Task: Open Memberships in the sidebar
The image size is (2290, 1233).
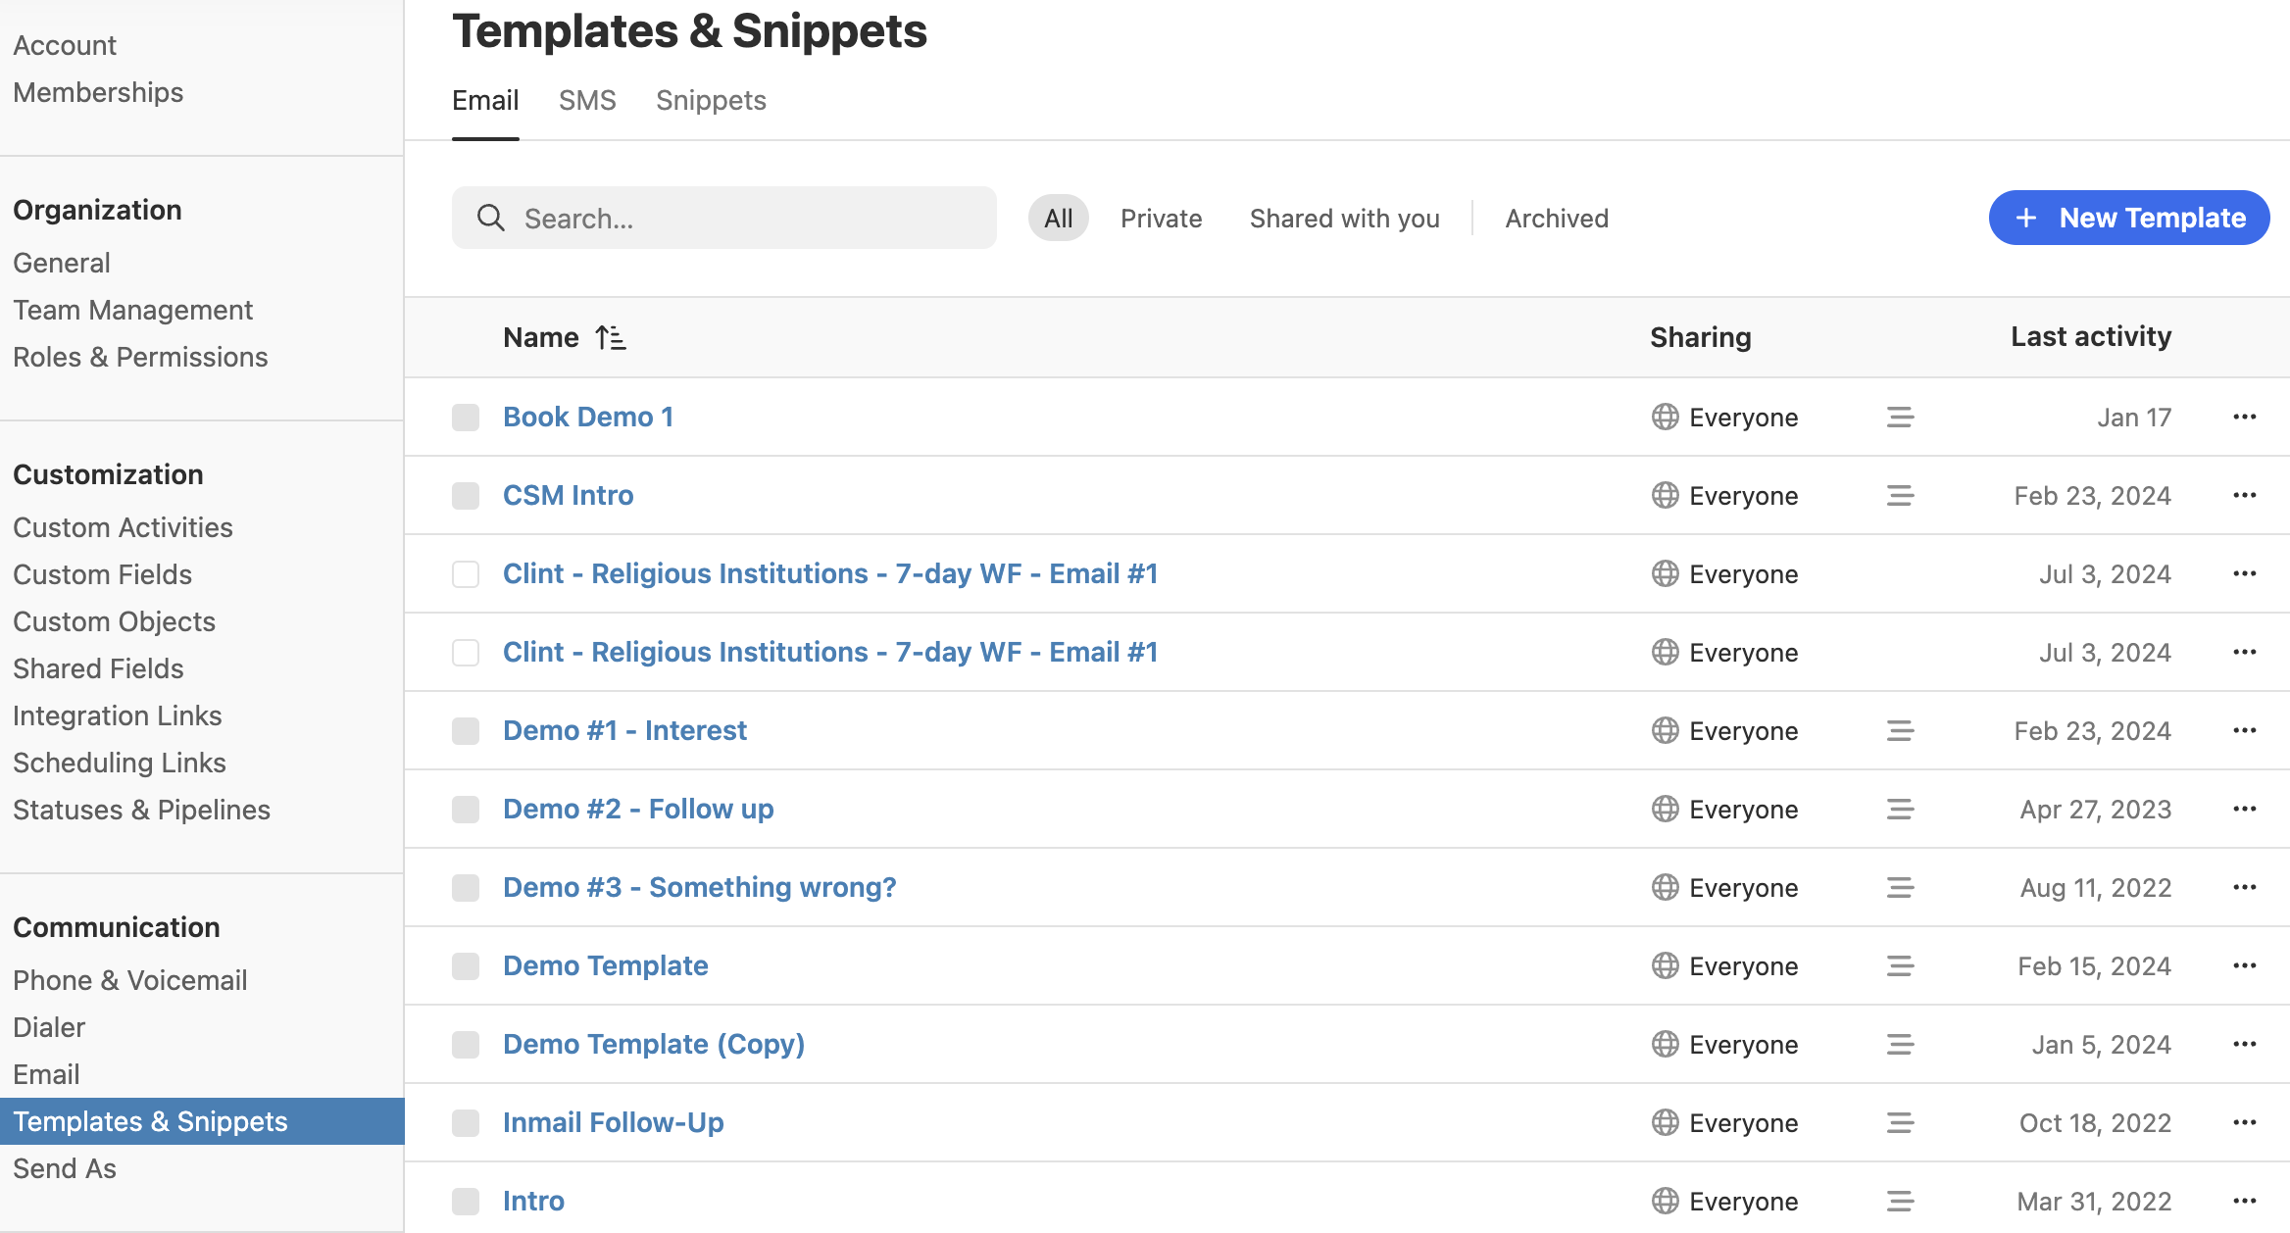Action: tap(98, 92)
